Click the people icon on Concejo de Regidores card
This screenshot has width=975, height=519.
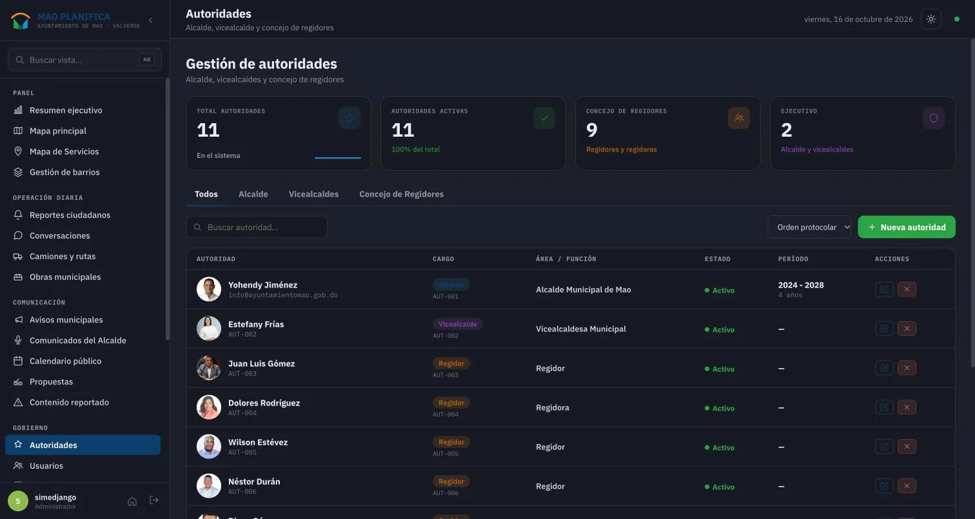tap(739, 118)
